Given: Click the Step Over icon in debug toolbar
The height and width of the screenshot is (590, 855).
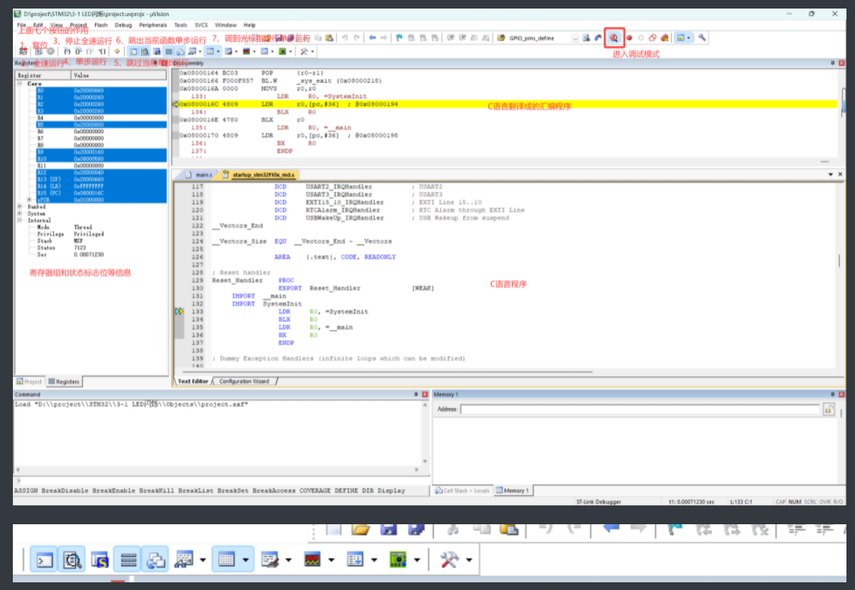Looking at the screenshot, I should [x=78, y=51].
